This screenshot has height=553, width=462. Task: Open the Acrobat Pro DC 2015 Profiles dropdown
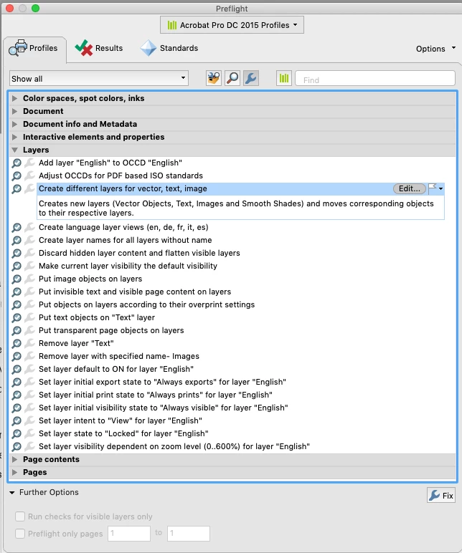tap(232, 25)
